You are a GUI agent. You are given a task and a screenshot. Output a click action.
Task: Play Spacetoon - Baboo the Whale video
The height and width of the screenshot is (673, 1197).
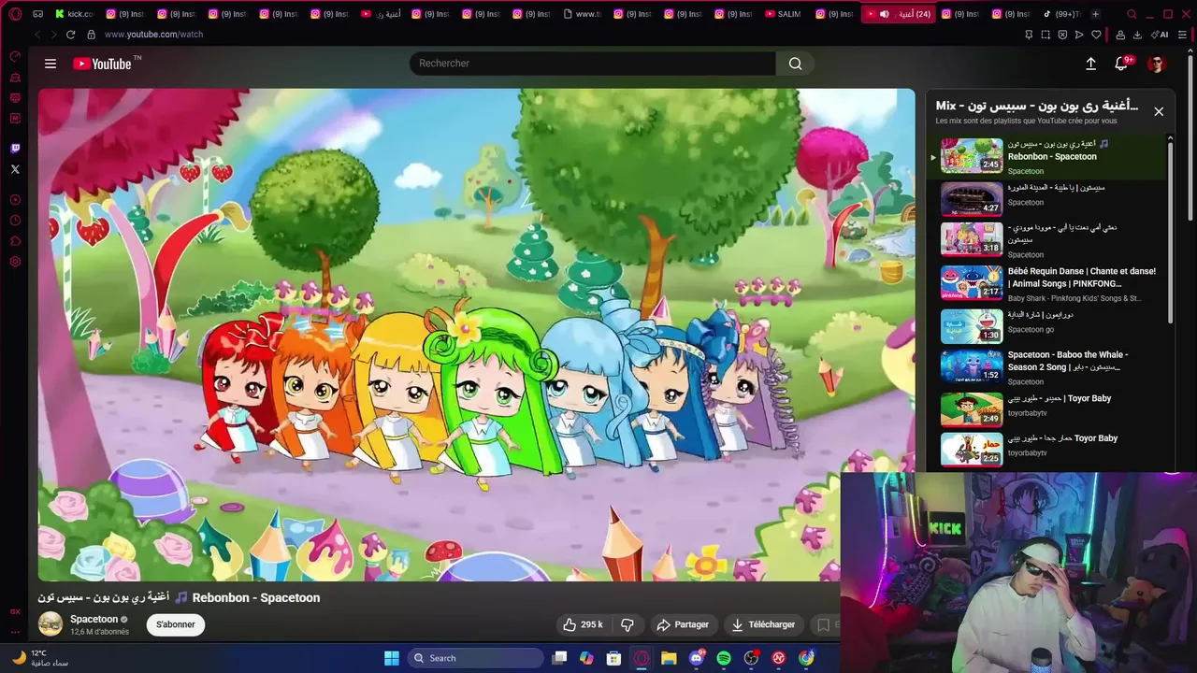tap(1053, 367)
